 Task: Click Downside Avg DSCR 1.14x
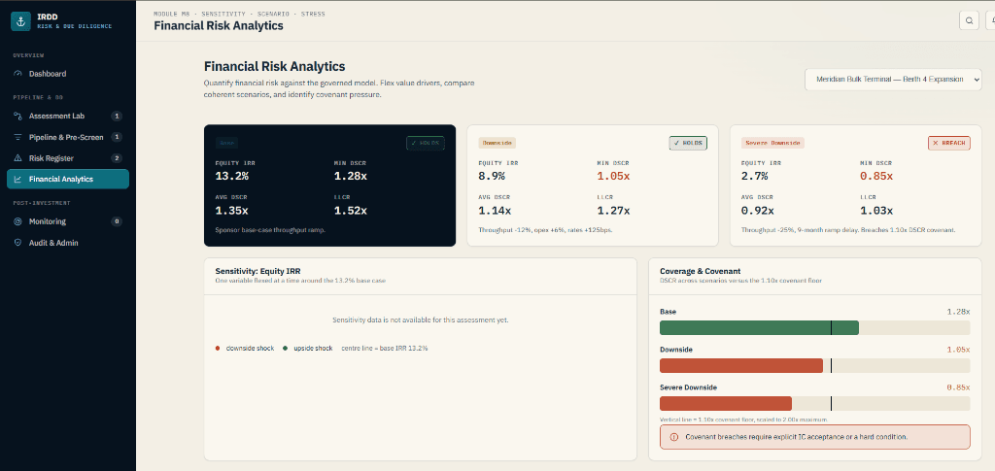point(495,211)
